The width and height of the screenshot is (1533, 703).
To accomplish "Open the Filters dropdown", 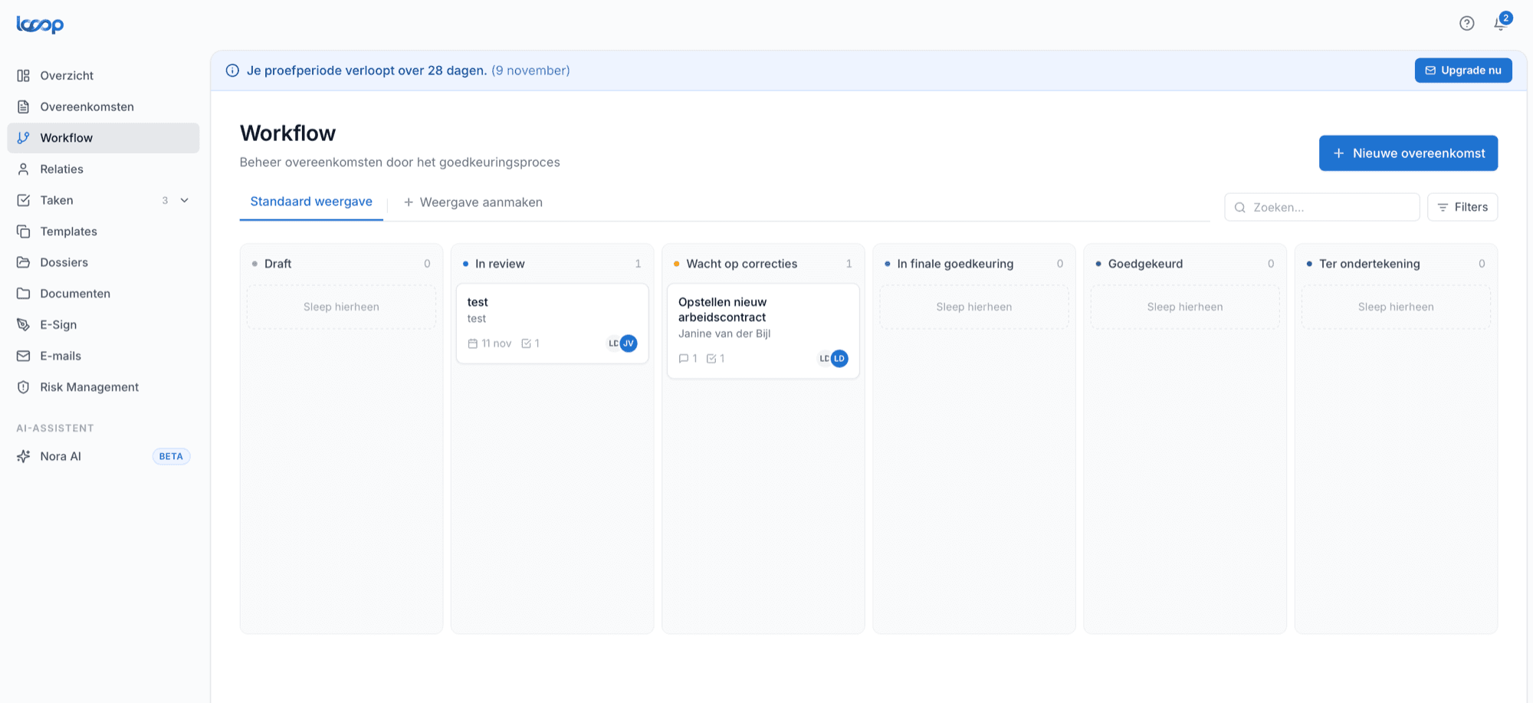I will [1462, 207].
